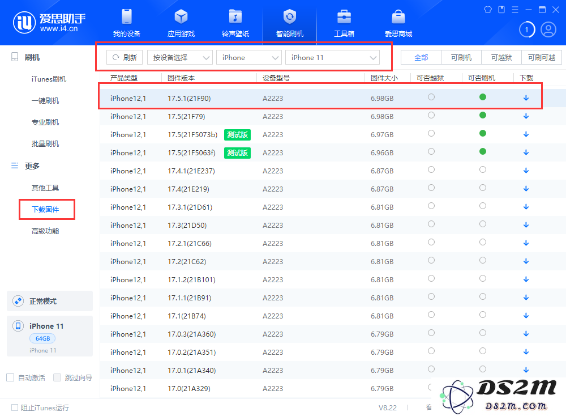Screen dimensions: 566x416
Task: Download firmware 17.2(21C62) via arrow
Action: coord(526,261)
